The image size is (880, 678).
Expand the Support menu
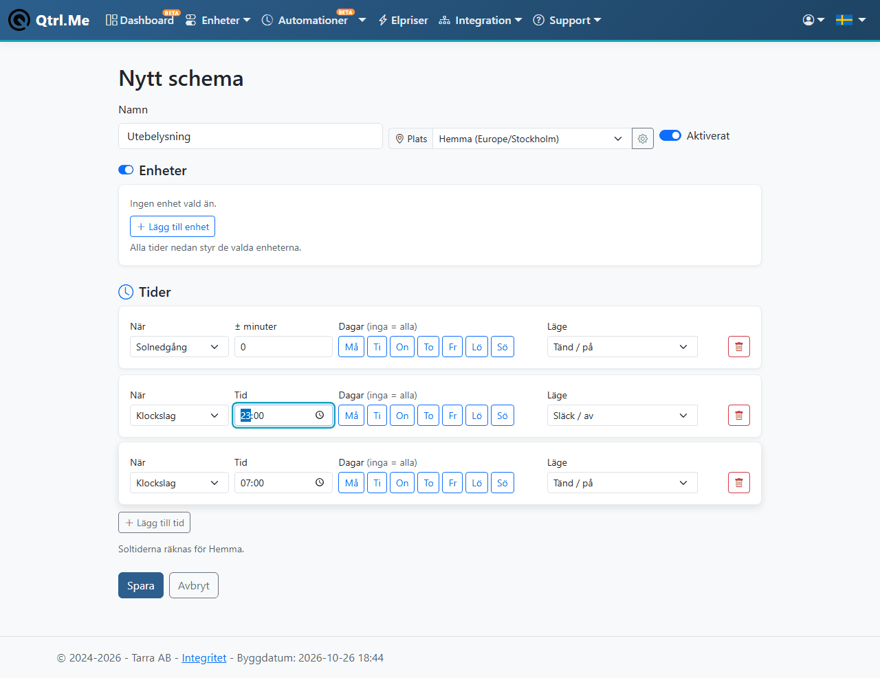(567, 20)
